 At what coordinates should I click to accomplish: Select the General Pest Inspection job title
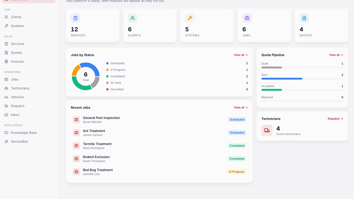[101, 118]
